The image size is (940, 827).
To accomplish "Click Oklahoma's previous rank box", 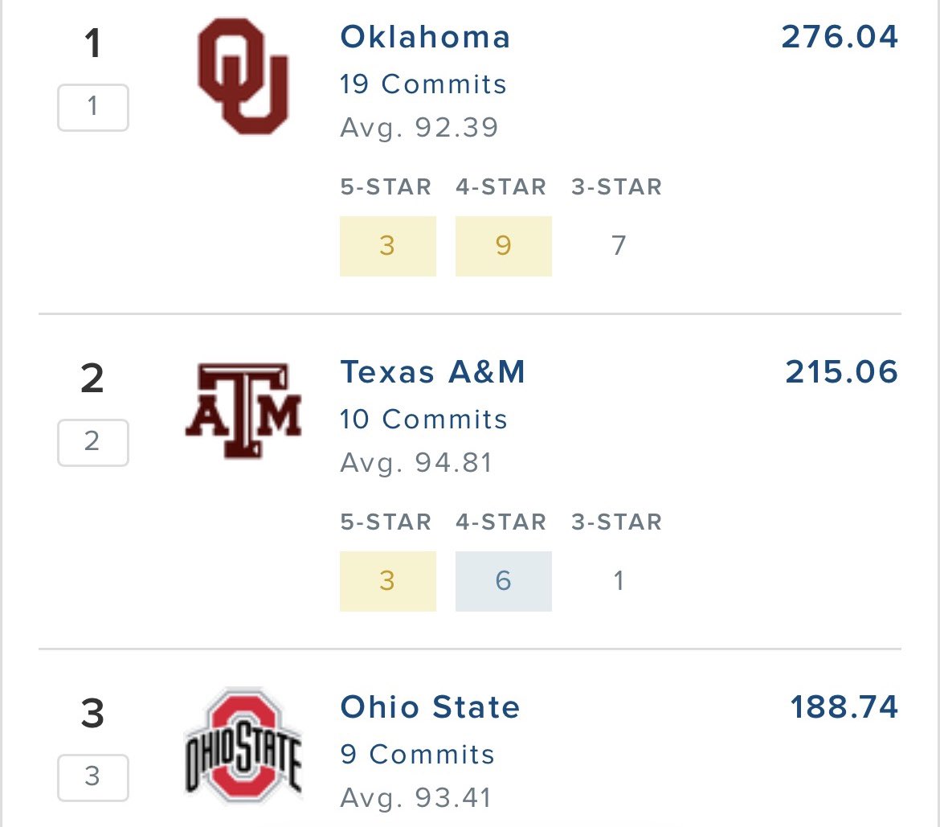I will point(92,107).
